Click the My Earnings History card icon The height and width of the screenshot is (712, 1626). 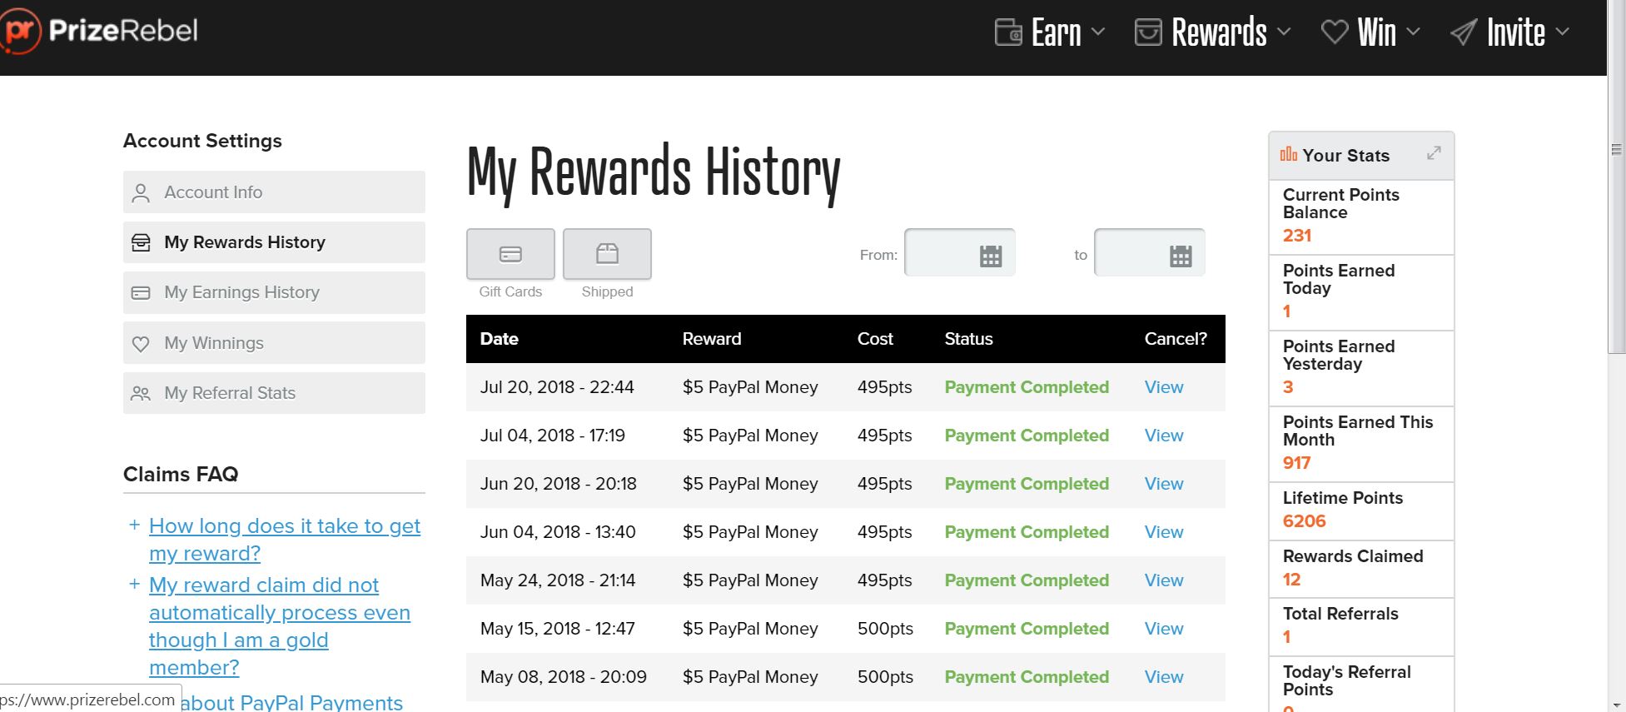point(141,293)
